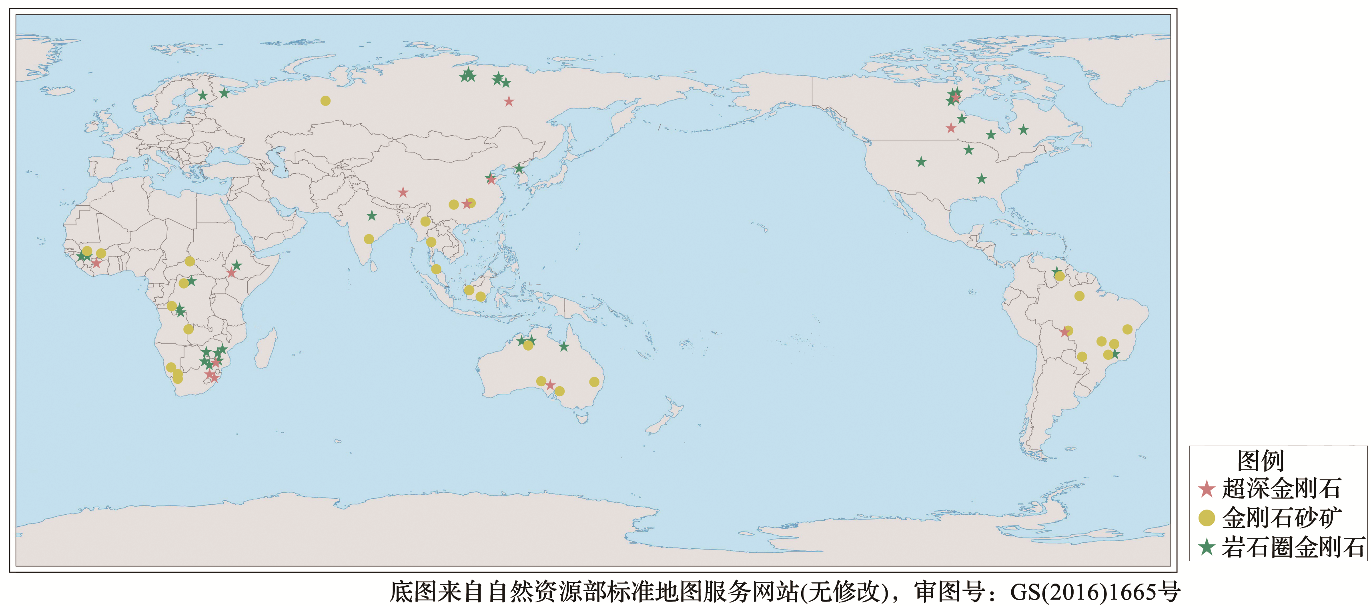Click the green star on the Korean Peninsula
1371x606 pixels.
coord(519,169)
